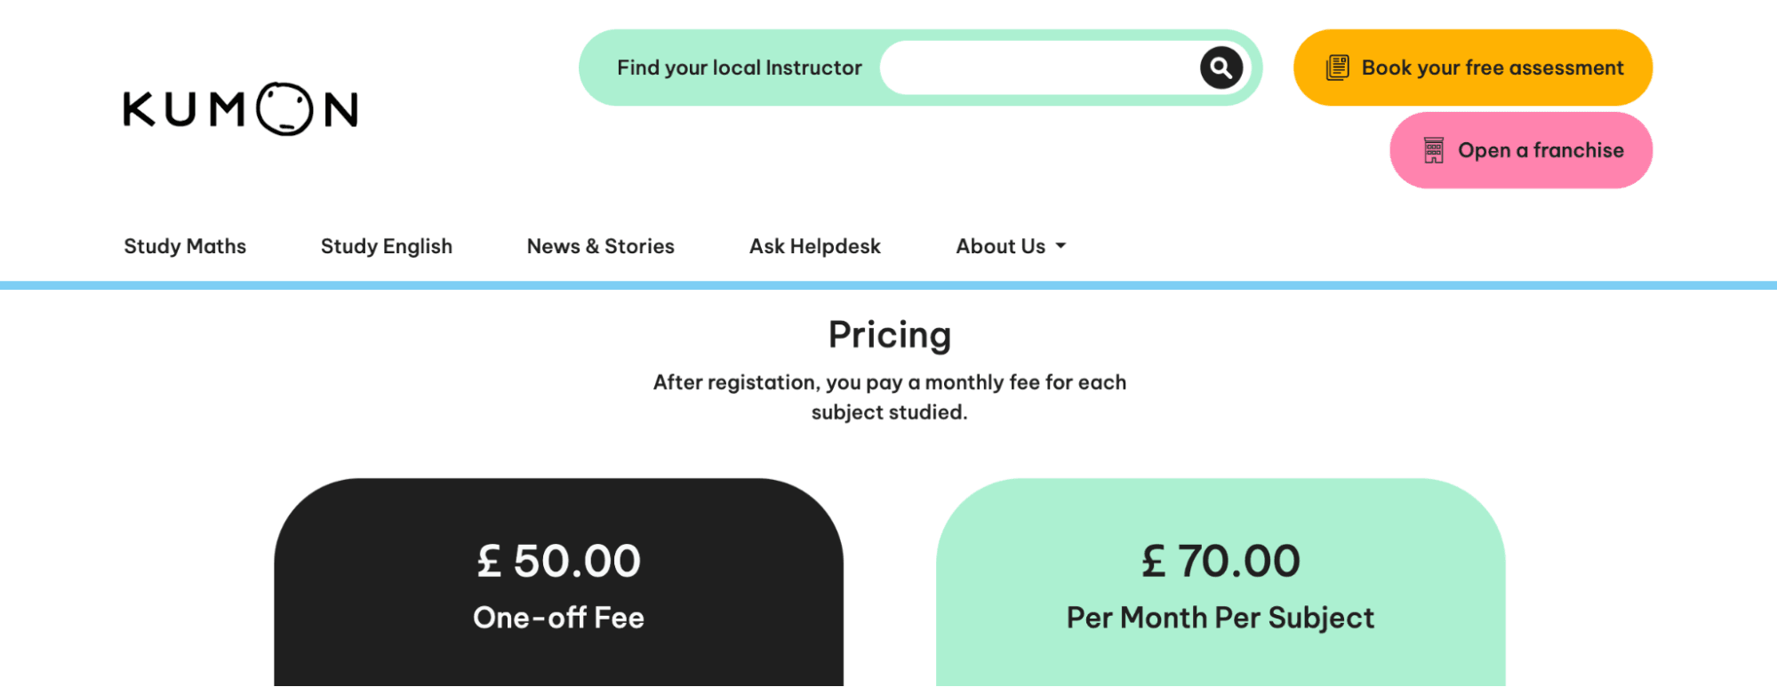Screen dimensions: 1777x687
Task: Click the One-off Fee label text
Action: pos(558,618)
